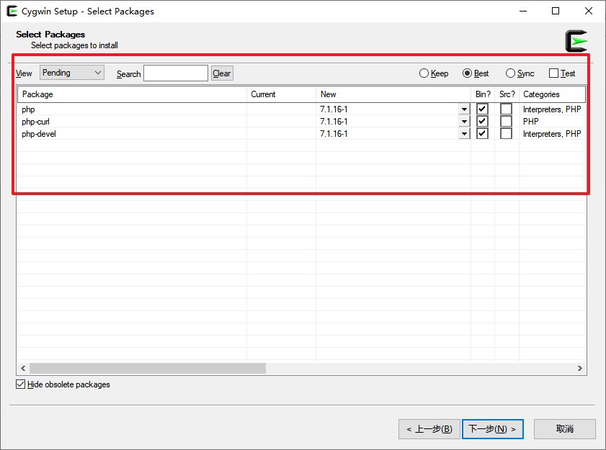Click version 7.1.16-1 in php row
This screenshot has width=606, height=450.
point(334,109)
